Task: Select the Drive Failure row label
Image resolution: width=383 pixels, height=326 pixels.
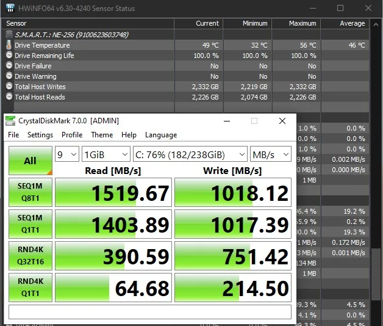Action: [x=33, y=66]
